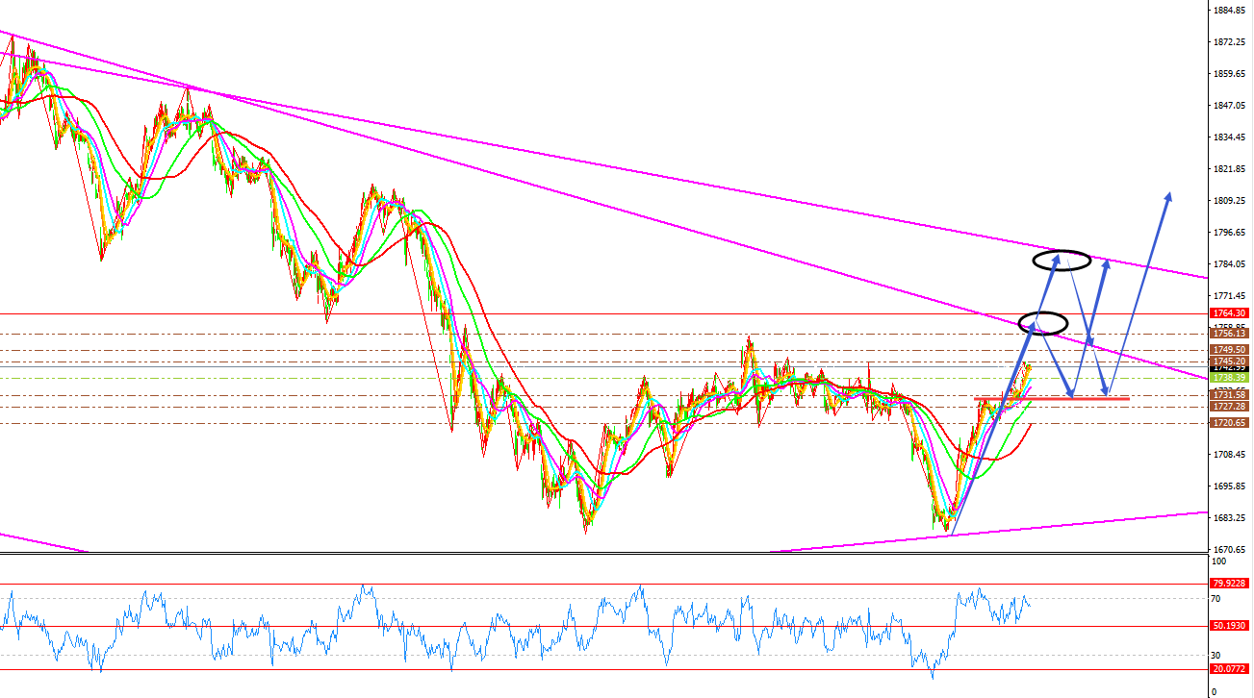Select the tallest blue arrow's tip
1254x698 pixels.
[1168, 195]
